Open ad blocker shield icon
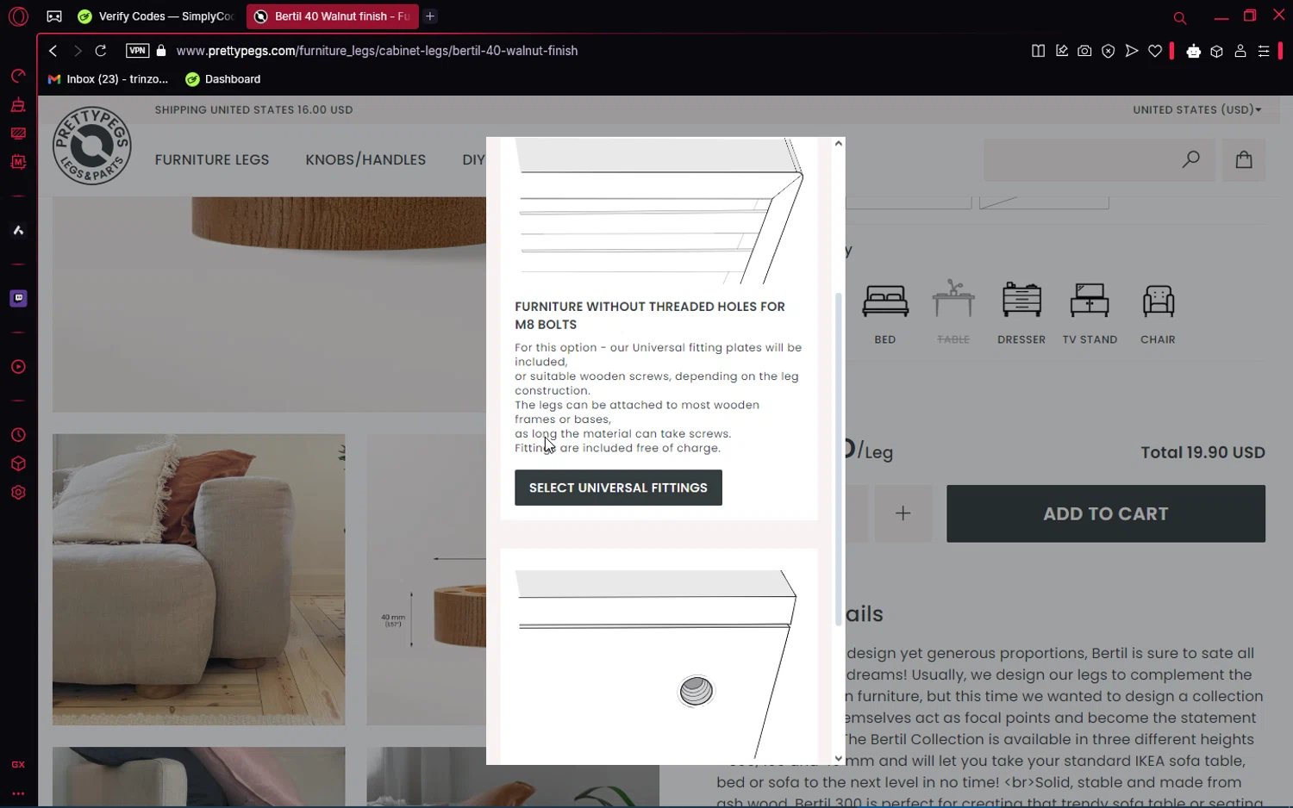The image size is (1293, 808). 1109,51
